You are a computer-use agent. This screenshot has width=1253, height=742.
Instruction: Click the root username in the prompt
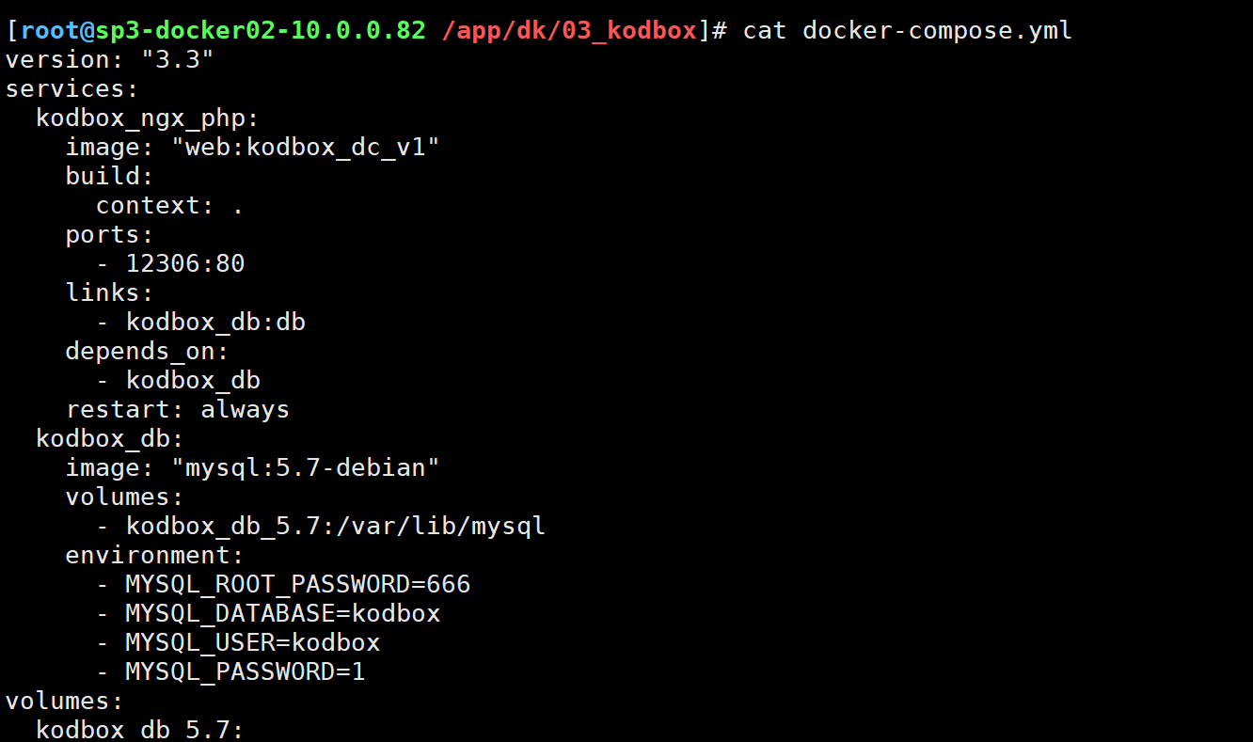(50, 30)
